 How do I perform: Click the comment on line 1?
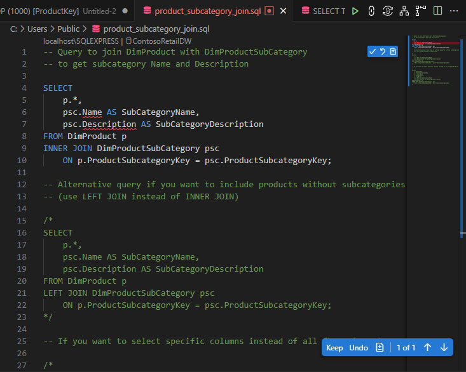tap(175, 52)
